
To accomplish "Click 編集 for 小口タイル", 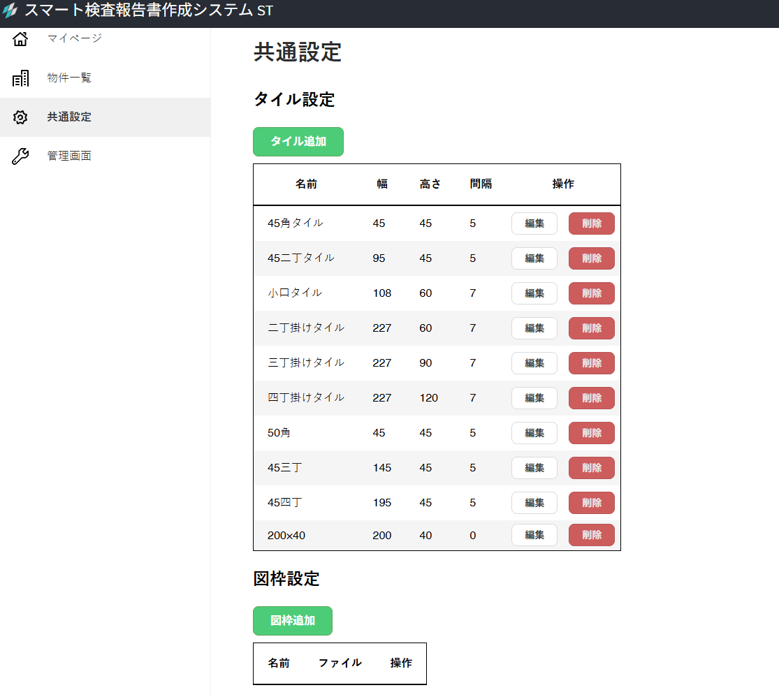I will pyautogui.click(x=534, y=293).
